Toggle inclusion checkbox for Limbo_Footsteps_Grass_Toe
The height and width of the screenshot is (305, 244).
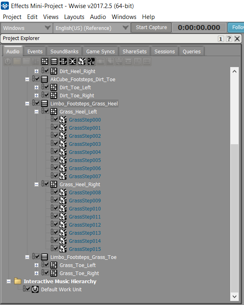[37, 257]
